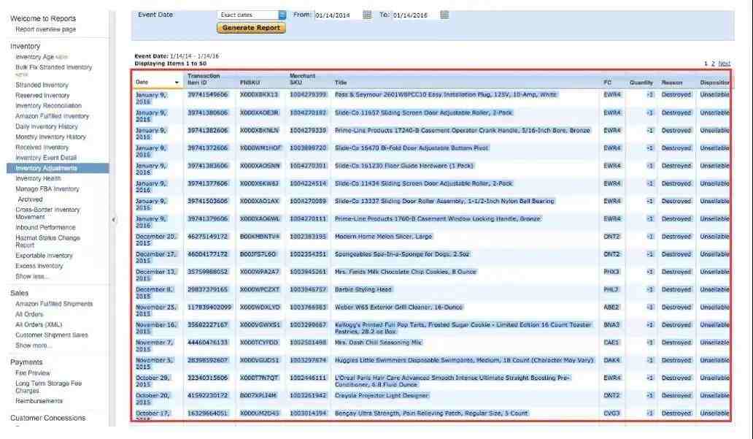Open Exportable Inventory report

pos(45,256)
